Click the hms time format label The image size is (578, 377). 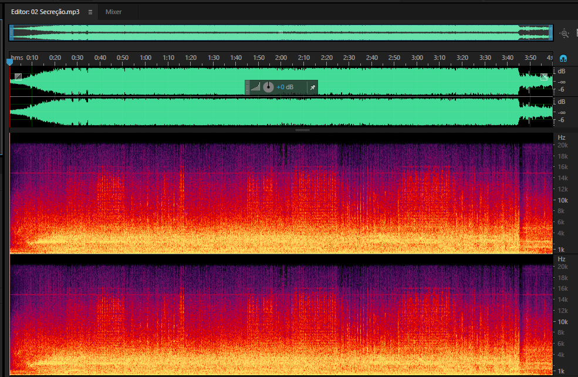tap(17, 58)
